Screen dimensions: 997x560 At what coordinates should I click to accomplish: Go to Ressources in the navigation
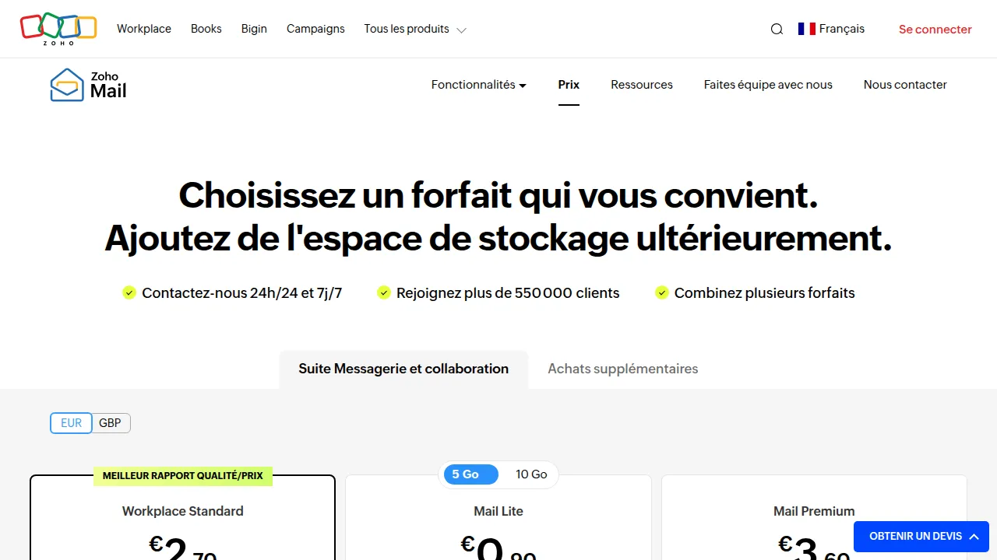642,85
